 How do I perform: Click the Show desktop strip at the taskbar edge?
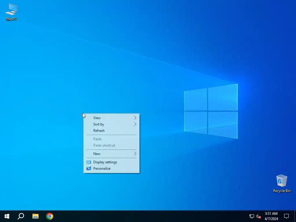295,216
